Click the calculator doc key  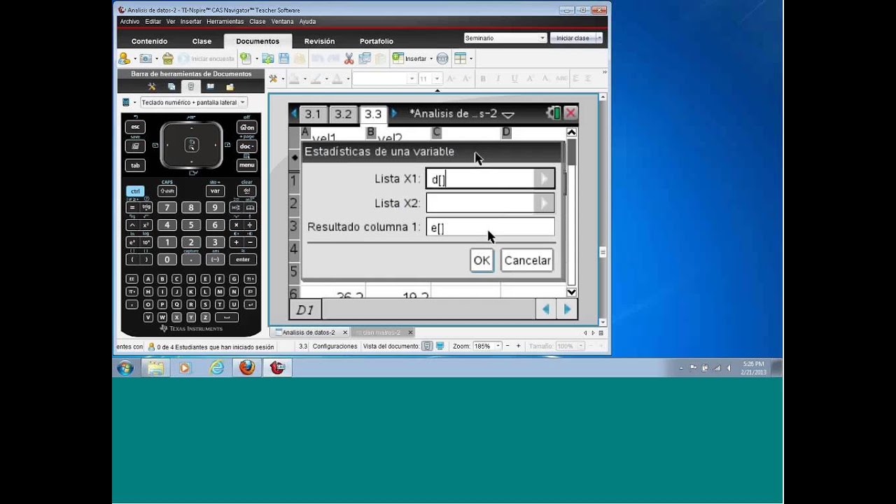[x=246, y=146]
